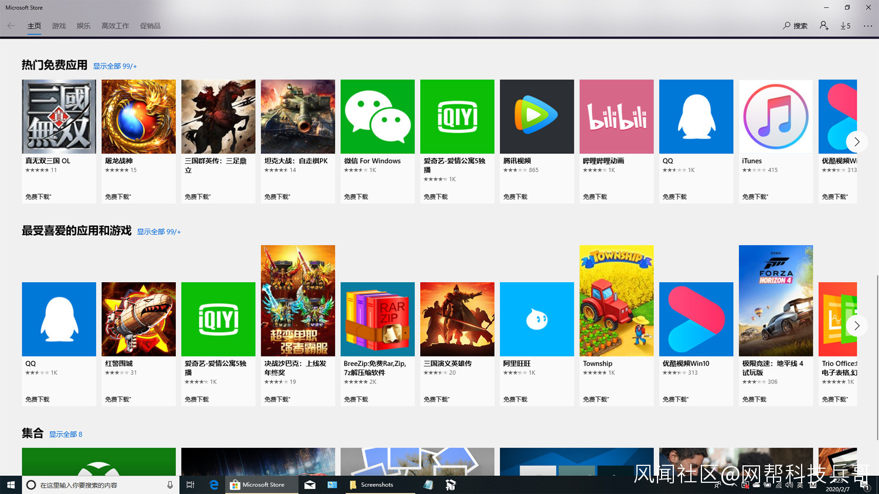Viewport: 879px width, 494px height.
Task: Open the 微信 For Windows app icon
Action: point(377,116)
